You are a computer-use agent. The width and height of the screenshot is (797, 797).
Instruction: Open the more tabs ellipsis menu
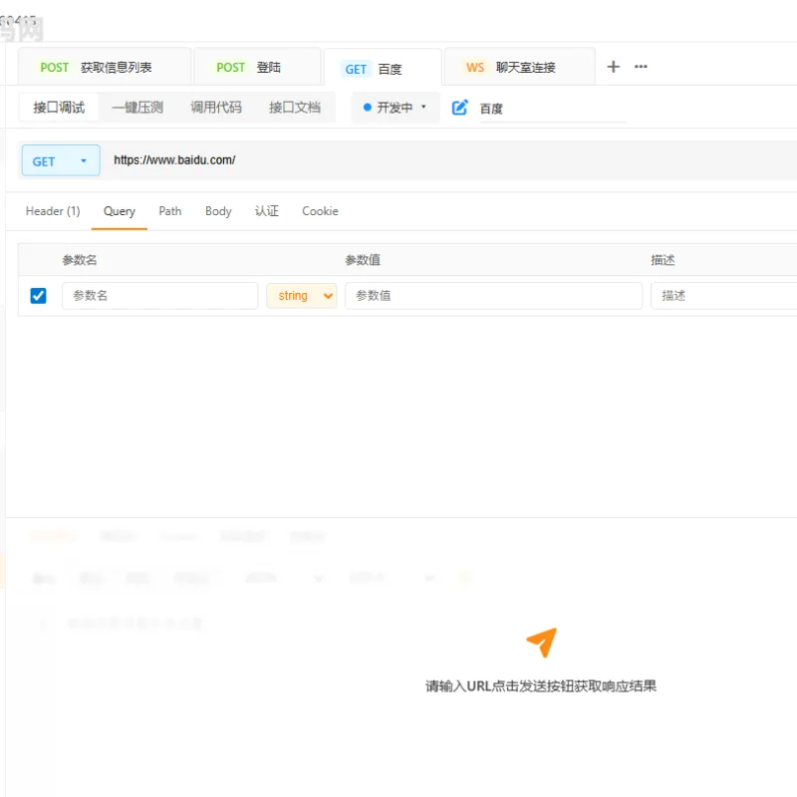641,67
